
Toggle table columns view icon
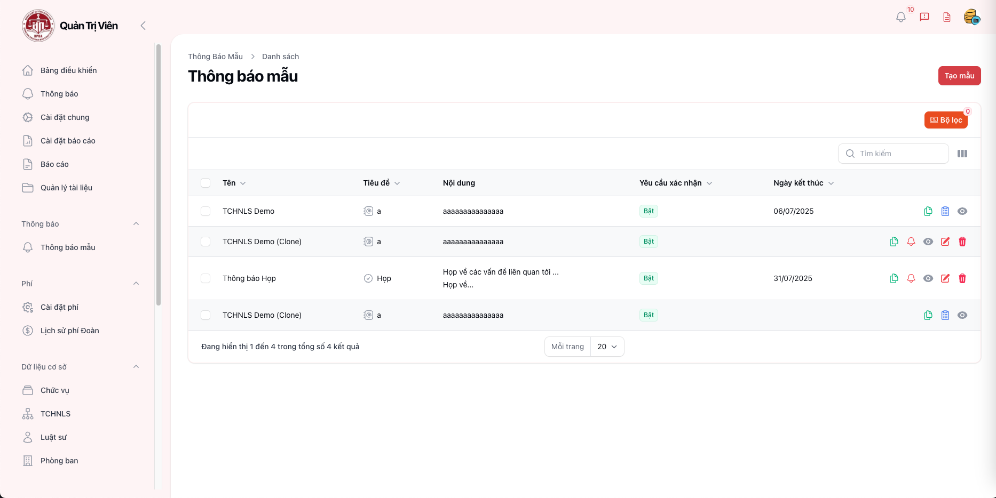pyautogui.click(x=962, y=154)
